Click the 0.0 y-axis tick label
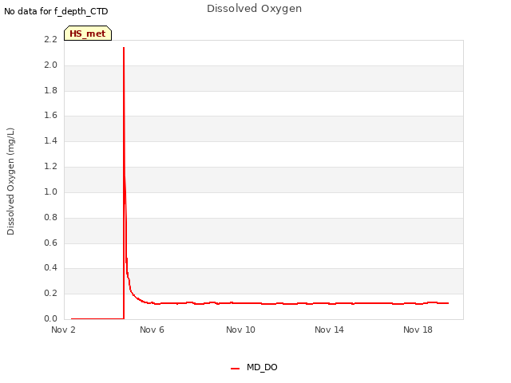 50,318
